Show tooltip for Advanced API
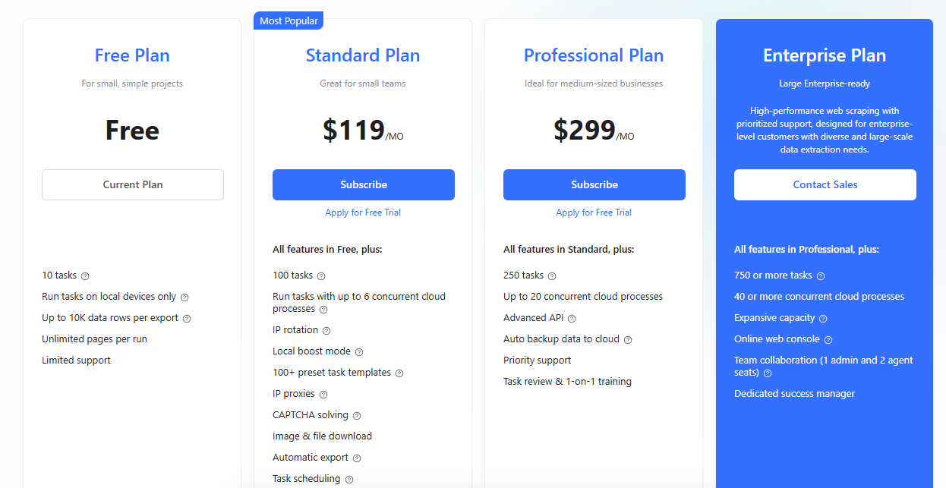Image resolution: width=946 pixels, height=488 pixels. [x=572, y=319]
